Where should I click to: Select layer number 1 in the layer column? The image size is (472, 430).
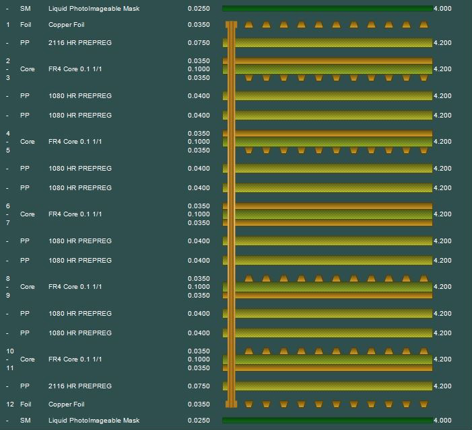coord(8,25)
